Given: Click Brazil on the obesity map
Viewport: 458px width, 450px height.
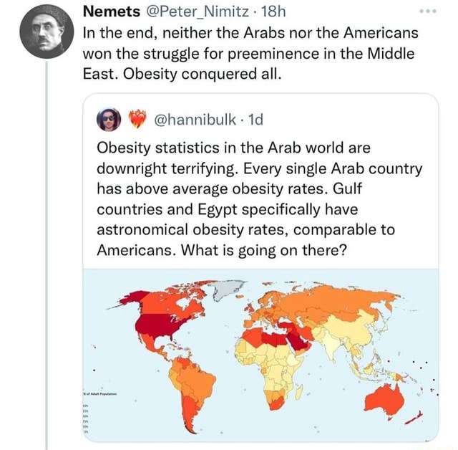Looking at the screenshot, I should pyautogui.click(x=198, y=379).
